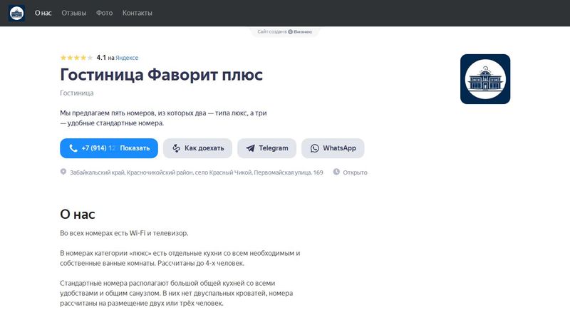Click the route icon in Как доехать
Viewport: 570px width, 320px height.
tap(176, 148)
